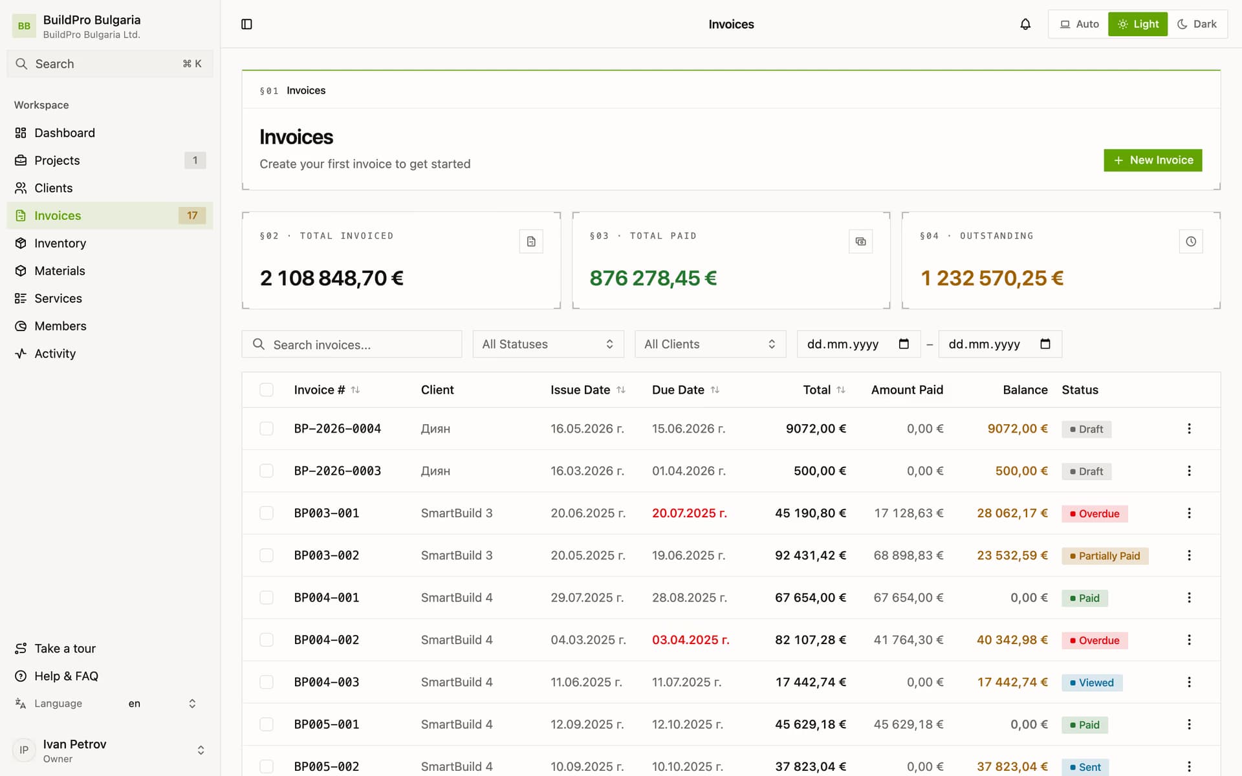Check the box for invoice BP003-002
The image size is (1242, 776).
267,555
